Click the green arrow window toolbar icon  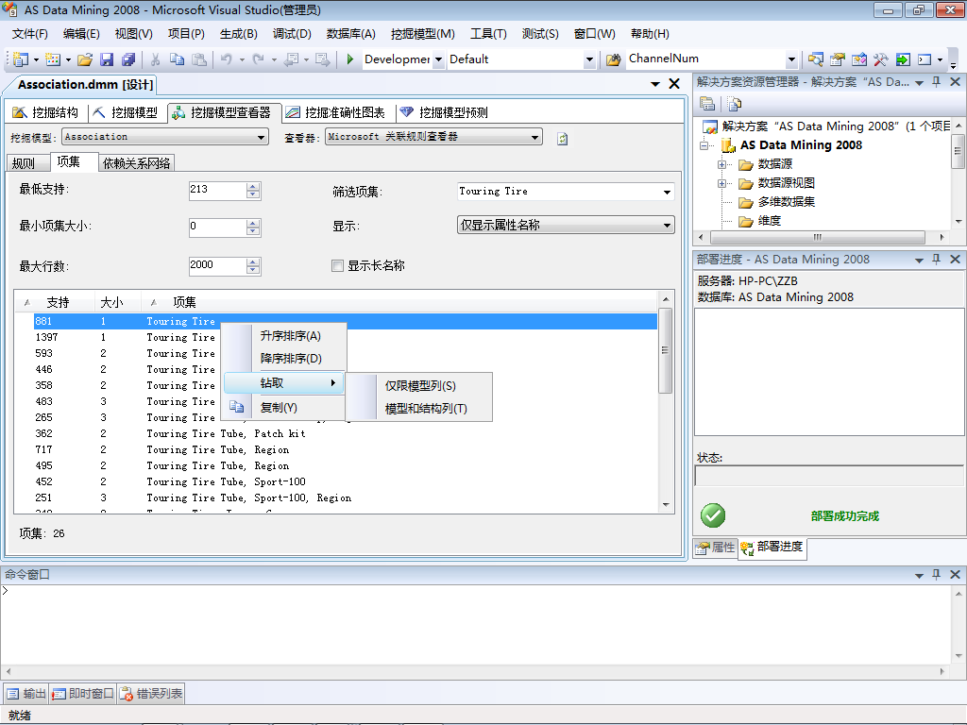click(903, 59)
